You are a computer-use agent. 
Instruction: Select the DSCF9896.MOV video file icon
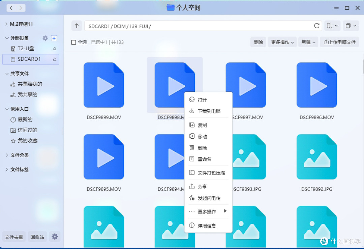(316, 85)
